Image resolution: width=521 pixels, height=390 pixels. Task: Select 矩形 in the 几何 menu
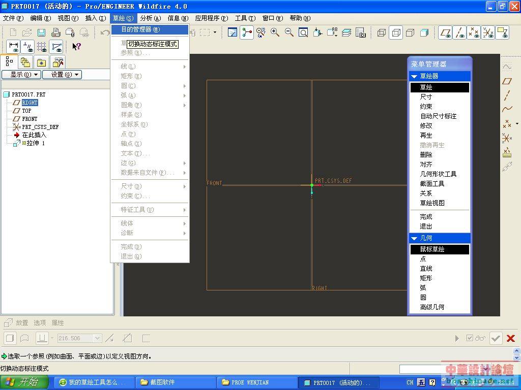(426, 278)
